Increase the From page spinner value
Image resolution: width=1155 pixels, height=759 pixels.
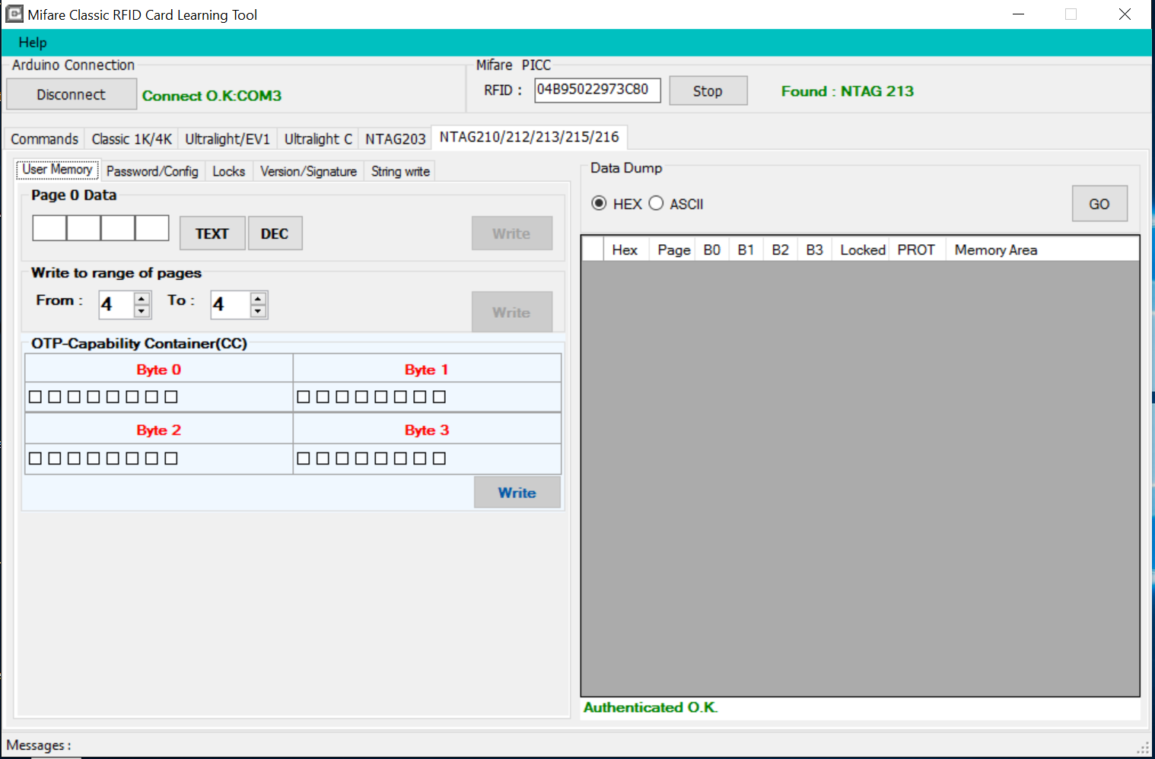point(142,298)
